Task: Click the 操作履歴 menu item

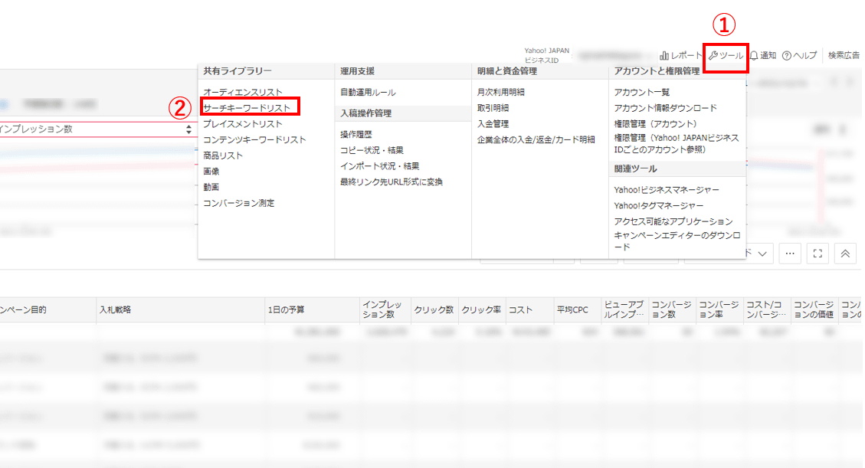Action: tap(356, 134)
